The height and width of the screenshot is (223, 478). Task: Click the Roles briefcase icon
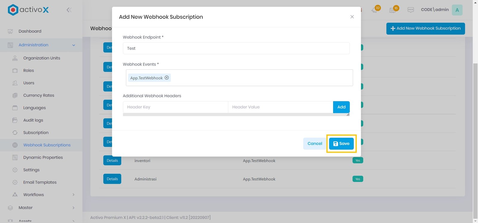click(15, 71)
